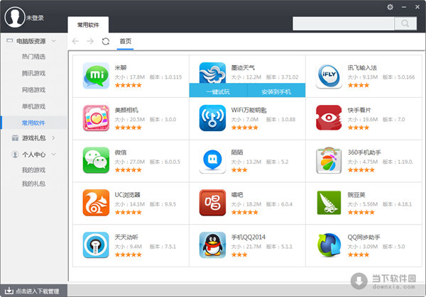Select the UC浏览器 squirrel icon
Screen dimensions: 426x297
pos(96,203)
